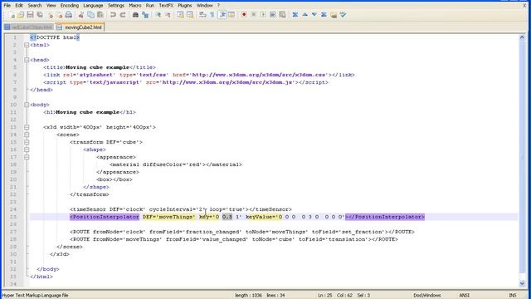Open the Encoding menu
531x299 pixels.
coord(70,6)
